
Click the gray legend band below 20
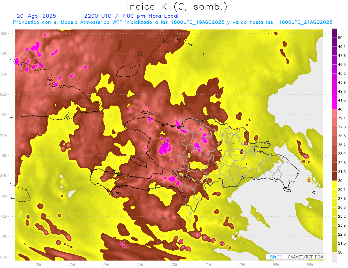click(334, 257)
